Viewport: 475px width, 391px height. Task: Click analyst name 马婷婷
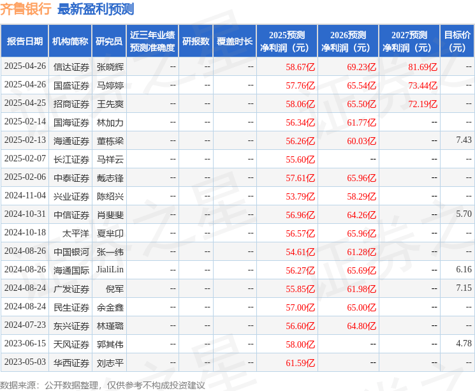point(110,85)
